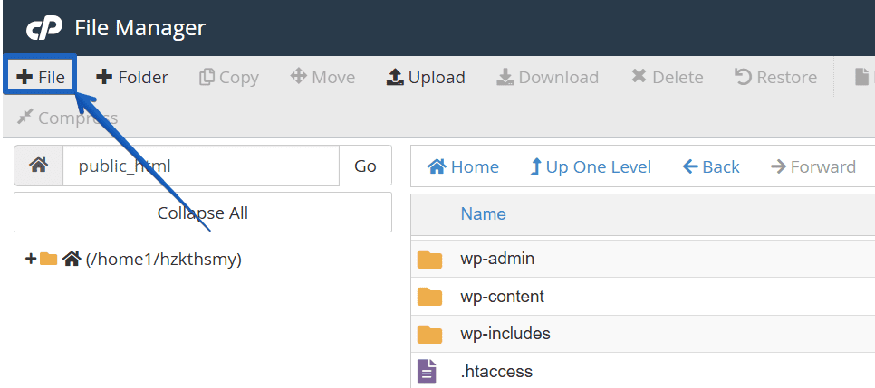The image size is (875, 388).
Task: Go to Home in file navigation
Action: (x=463, y=166)
